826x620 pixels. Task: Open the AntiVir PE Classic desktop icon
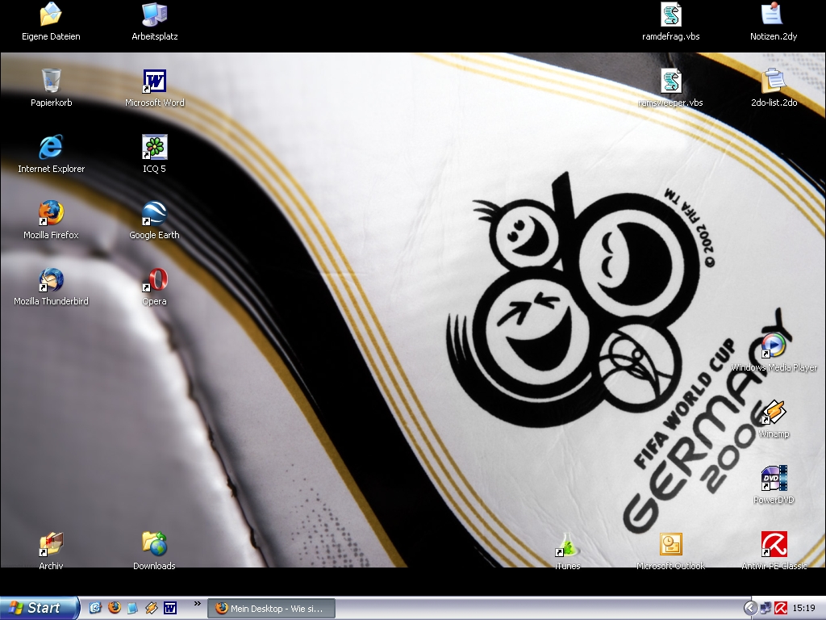[774, 545]
